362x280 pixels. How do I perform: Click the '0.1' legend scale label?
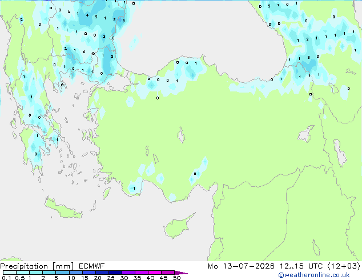pyautogui.click(x=6, y=278)
